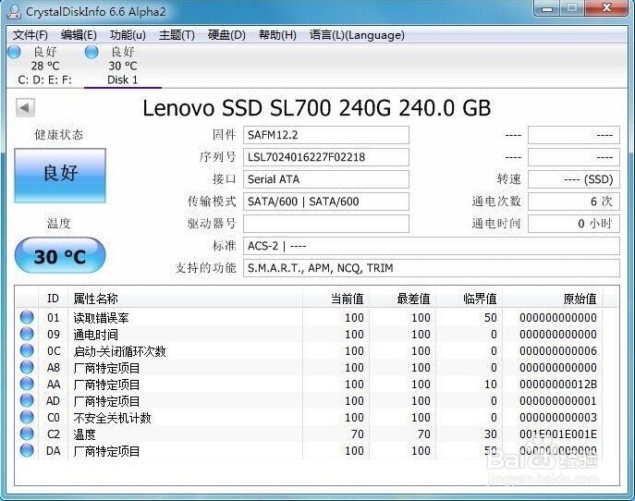Click the power-on count field 6 次

pyautogui.click(x=574, y=202)
